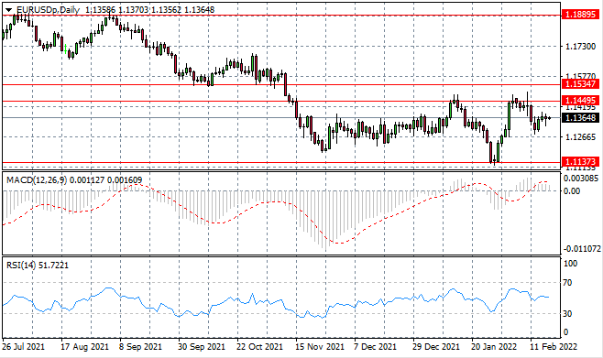Select the 17 Aug 2021 date label
The image size is (603, 358).
(x=84, y=347)
